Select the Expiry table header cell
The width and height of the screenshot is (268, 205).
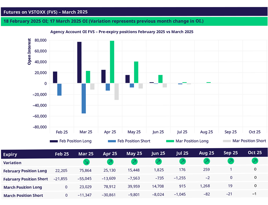10,155
